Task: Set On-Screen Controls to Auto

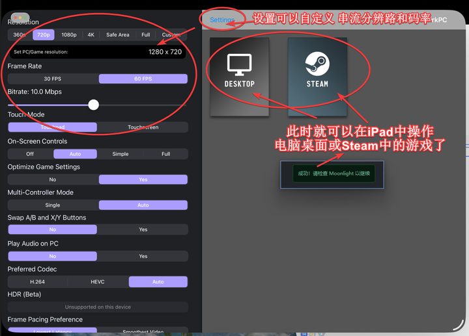Action: pos(75,154)
